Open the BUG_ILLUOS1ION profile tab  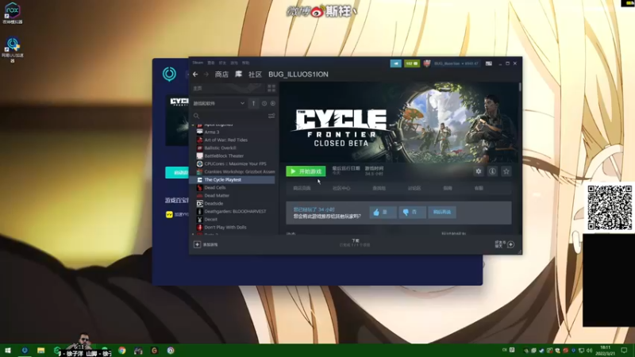298,75
